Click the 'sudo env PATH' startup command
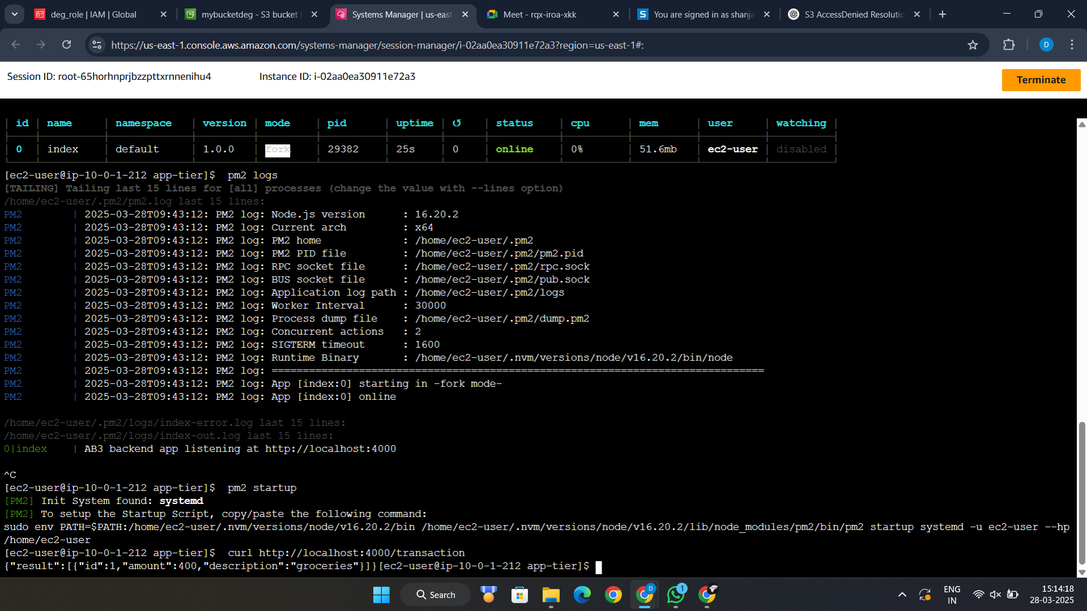Viewport: 1087px width, 611px height. coord(536,533)
